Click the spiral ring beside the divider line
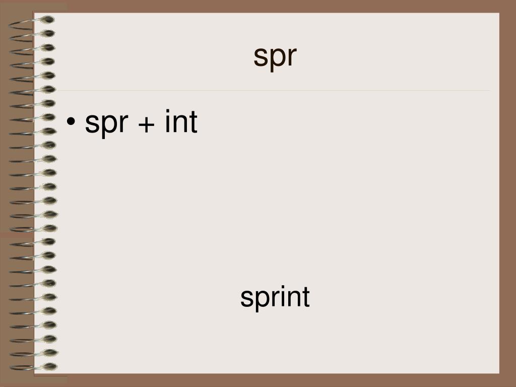Image resolution: width=516 pixels, height=387 pixels. click(x=33, y=91)
